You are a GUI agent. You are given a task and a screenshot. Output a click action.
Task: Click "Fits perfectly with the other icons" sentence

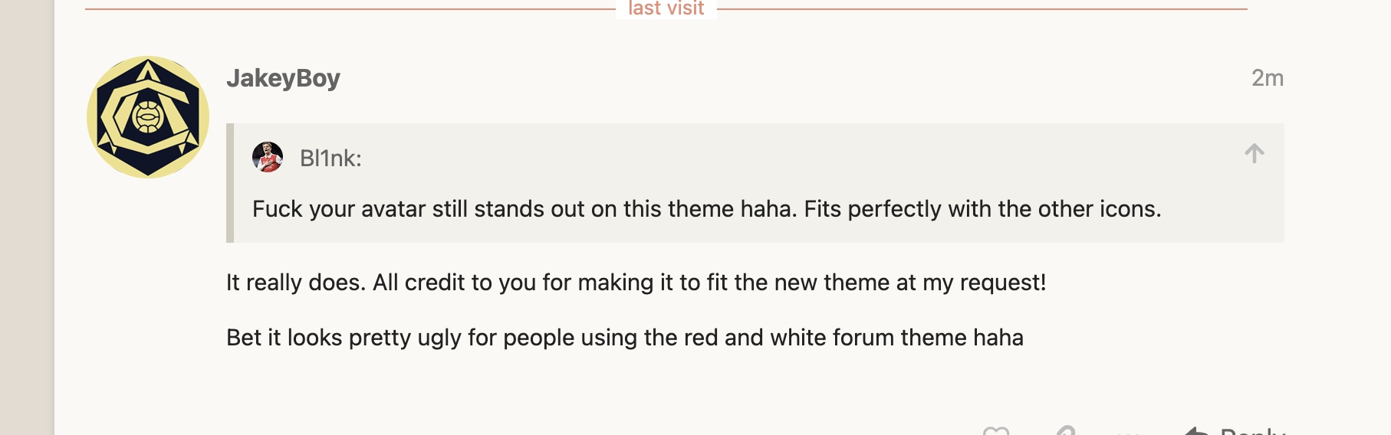(982, 209)
